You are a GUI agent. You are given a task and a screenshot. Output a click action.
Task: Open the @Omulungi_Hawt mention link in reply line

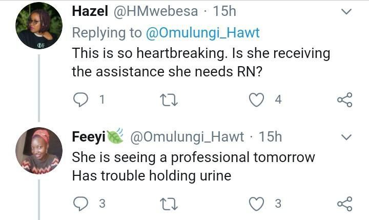203,33
